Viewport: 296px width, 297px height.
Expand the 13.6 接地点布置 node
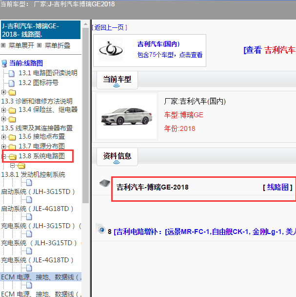pos(3,137)
